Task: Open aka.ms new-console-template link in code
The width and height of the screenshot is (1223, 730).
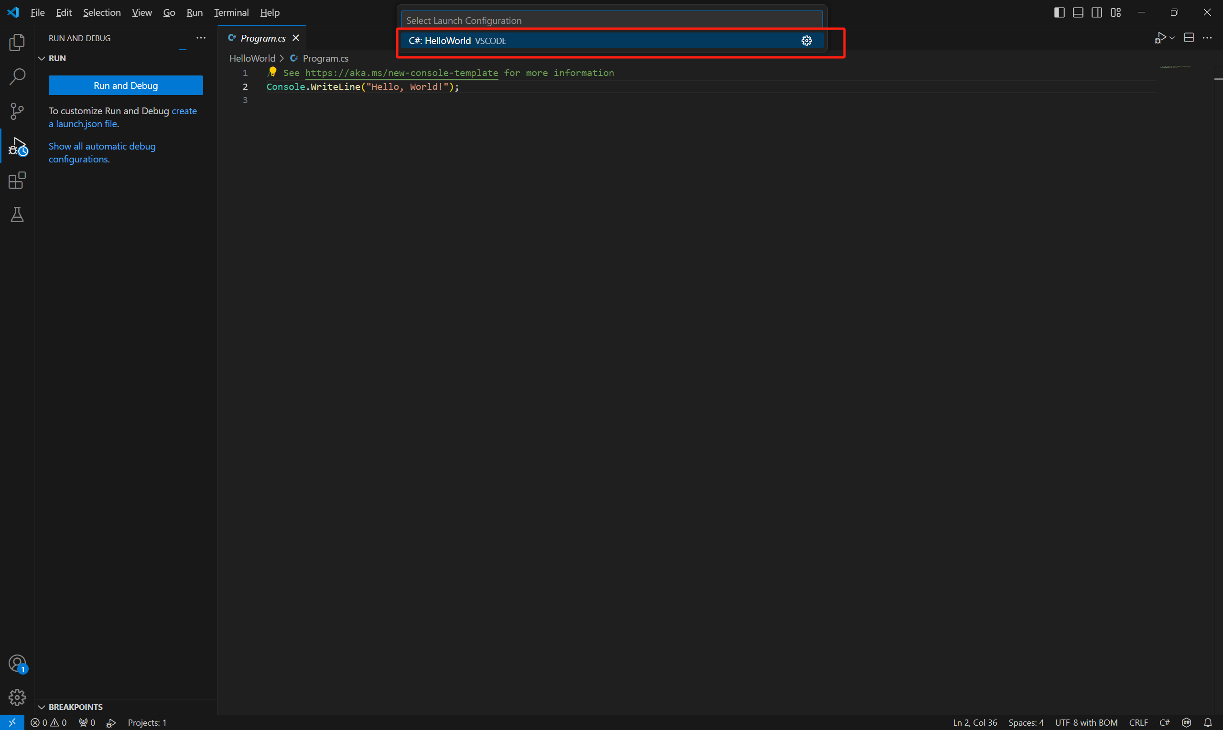Action: (401, 73)
